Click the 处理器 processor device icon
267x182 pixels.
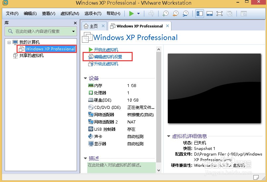point(91,93)
